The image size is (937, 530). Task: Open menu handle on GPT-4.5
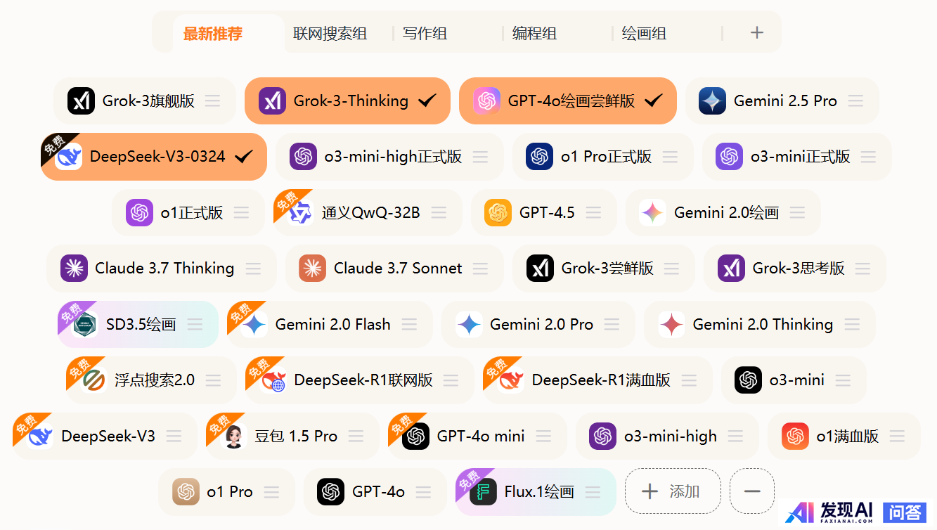(x=593, y=212)
